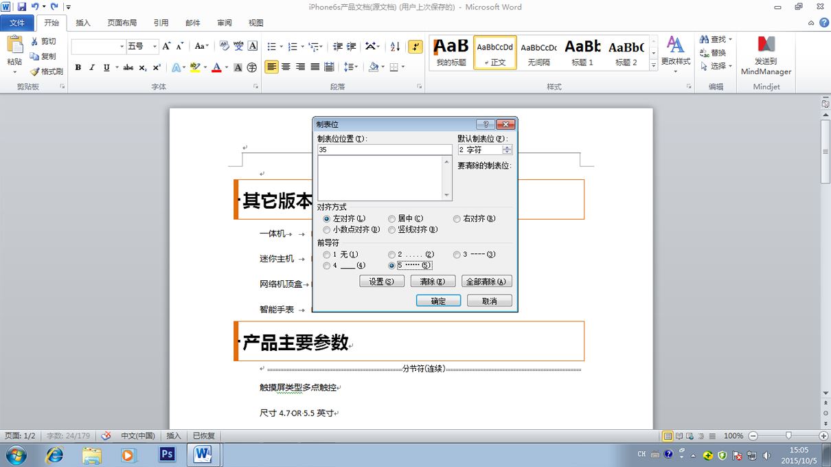Click the Set (设置) button
The image size is (831, 467).
(x=382, y=282)
